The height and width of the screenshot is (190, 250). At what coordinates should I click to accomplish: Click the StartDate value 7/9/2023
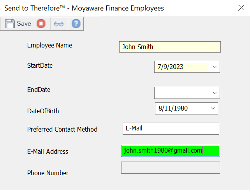click(x=170, y=67)
